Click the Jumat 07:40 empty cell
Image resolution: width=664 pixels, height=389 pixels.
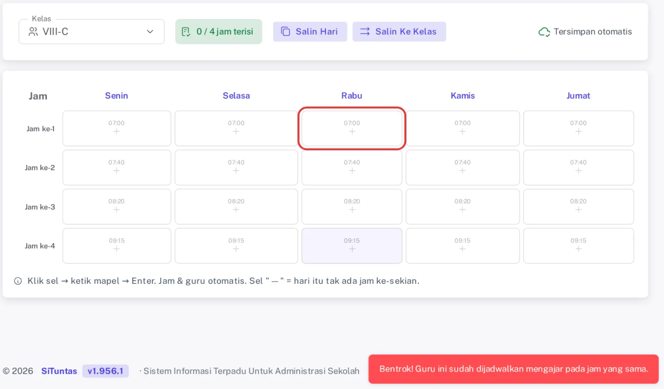(579, 168)
